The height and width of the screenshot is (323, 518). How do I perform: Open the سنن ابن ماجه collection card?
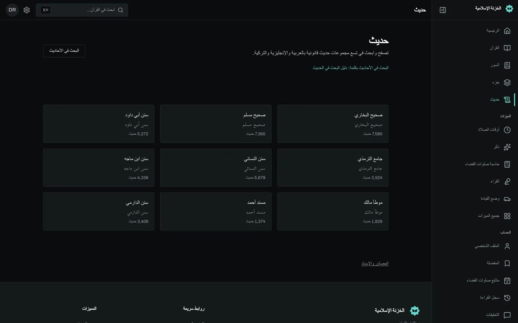[x=99, y=168]
